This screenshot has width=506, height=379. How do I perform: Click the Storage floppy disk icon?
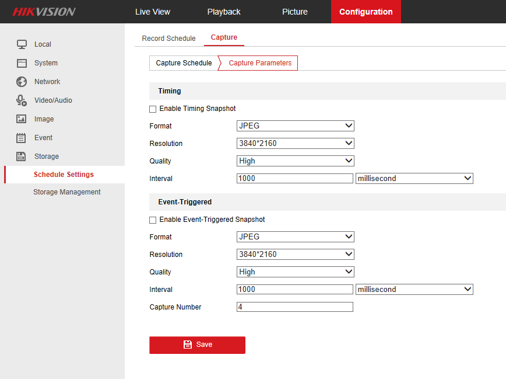click(x=22, y=157)
